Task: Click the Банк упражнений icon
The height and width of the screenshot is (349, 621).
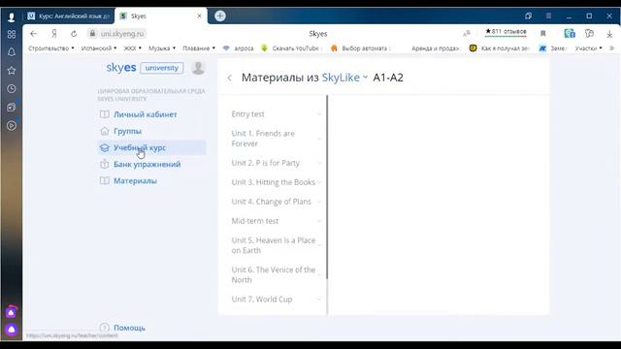Action: tap(105, 164)
